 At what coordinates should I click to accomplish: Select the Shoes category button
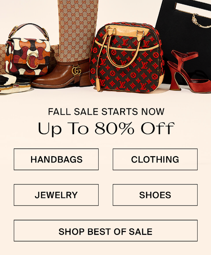click(x=155, y=195)
